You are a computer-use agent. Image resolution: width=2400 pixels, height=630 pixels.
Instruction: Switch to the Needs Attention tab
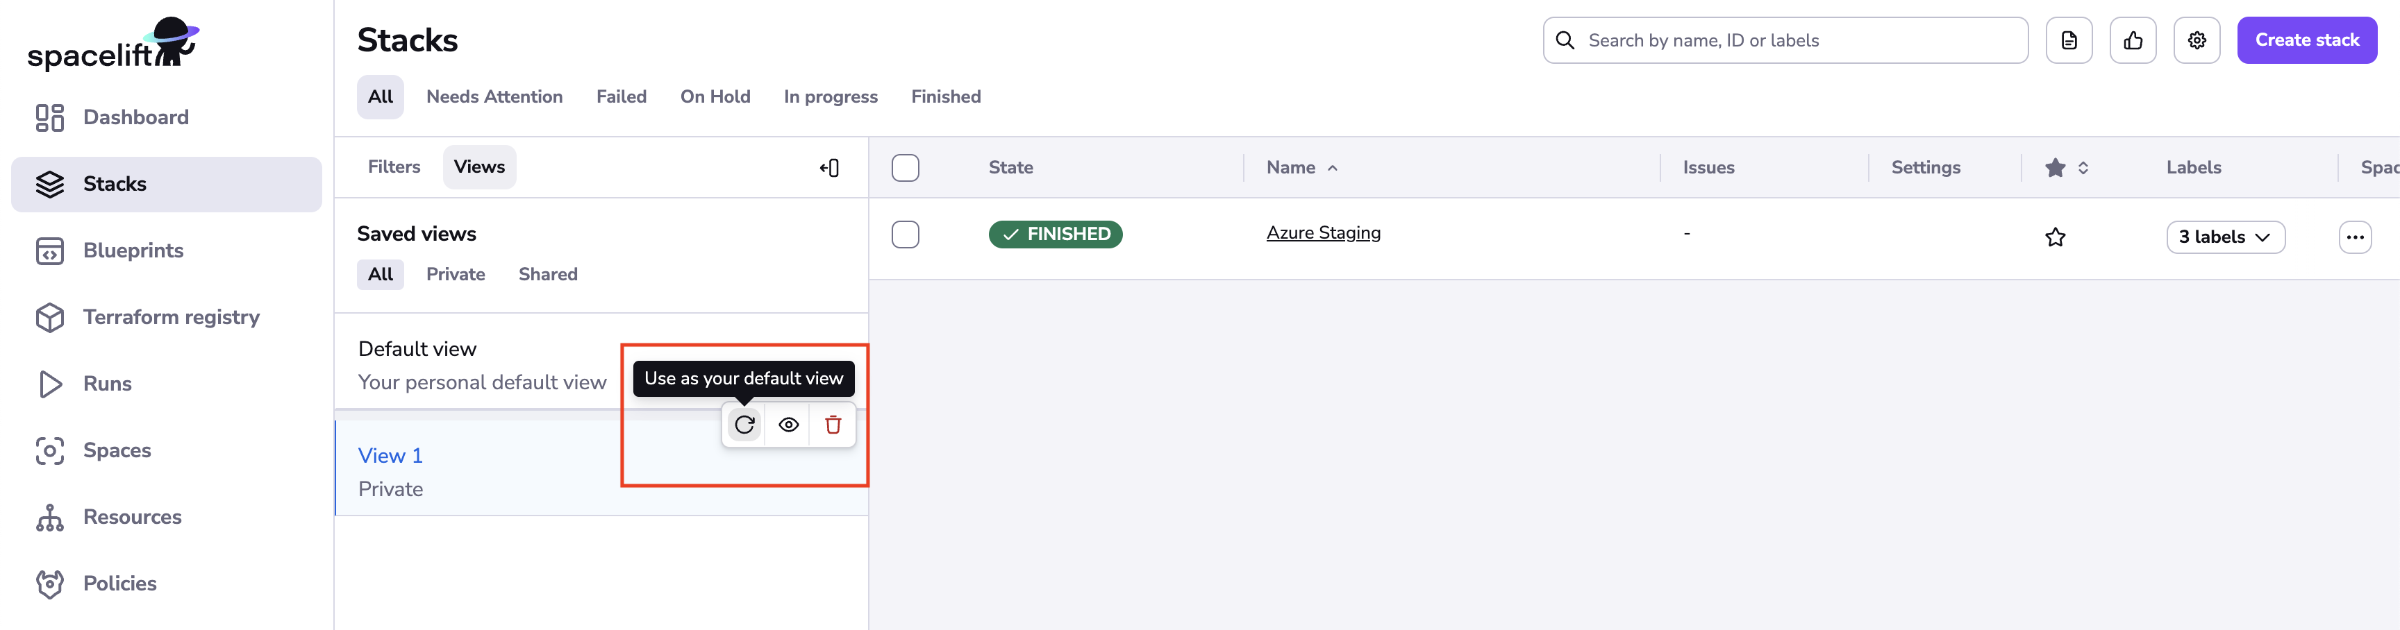tap(494, 96)
